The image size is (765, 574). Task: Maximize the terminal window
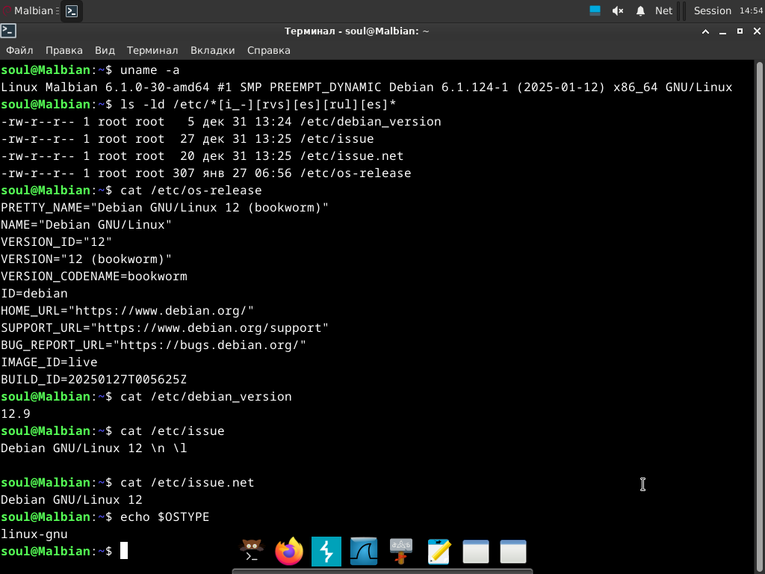tap(740, 31)
